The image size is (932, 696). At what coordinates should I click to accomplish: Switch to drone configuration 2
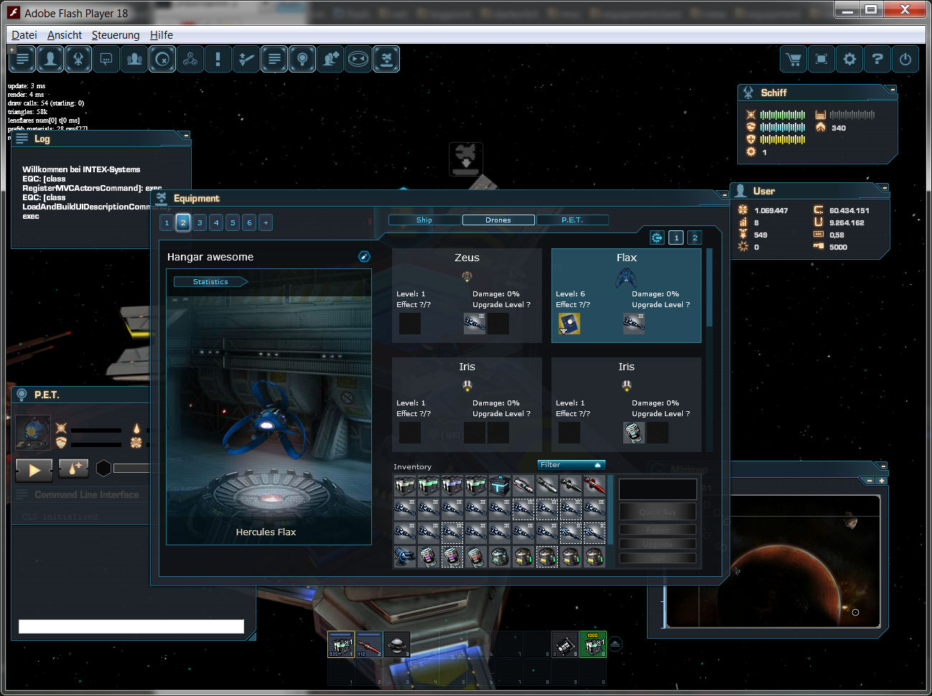coord(694,238)
